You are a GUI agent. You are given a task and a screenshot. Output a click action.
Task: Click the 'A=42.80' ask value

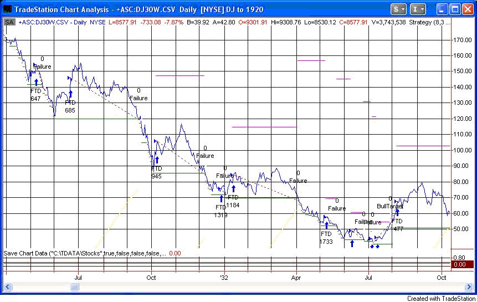coord(224,22)
